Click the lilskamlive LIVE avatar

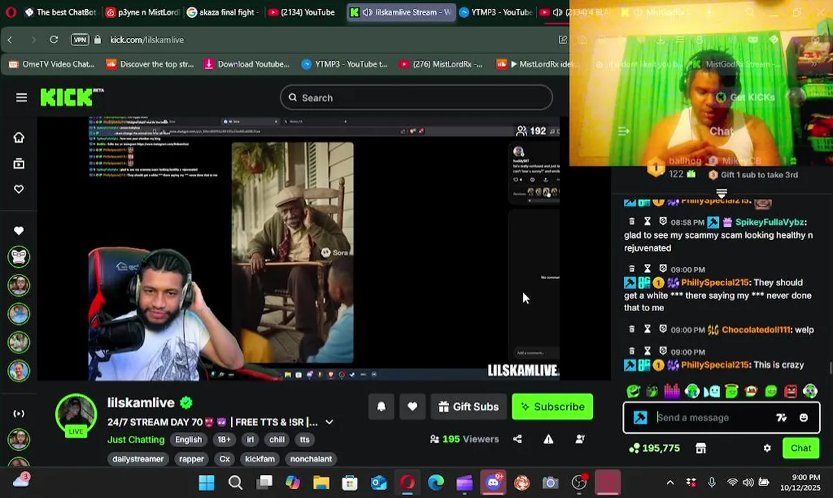pyautogui.click(x=76, y=415)
